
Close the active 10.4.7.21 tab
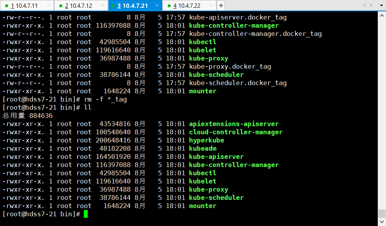point(156,6)
